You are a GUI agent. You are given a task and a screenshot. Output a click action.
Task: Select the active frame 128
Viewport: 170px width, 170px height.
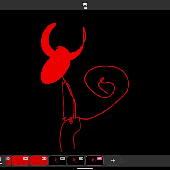94,161
